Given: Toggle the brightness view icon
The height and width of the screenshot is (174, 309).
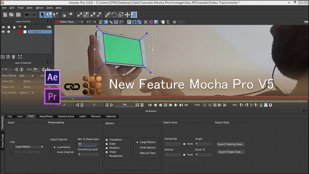Looking at the screenshot, I should (174, 22).
